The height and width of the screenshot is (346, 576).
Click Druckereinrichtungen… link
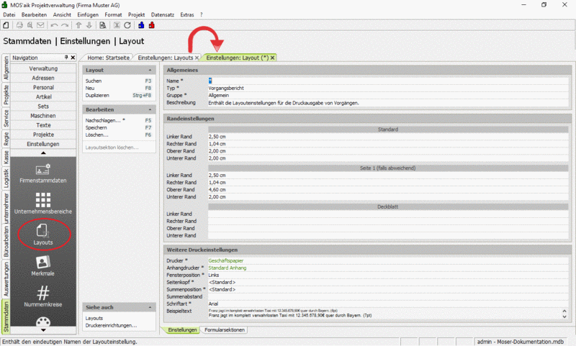pos(111,325)
